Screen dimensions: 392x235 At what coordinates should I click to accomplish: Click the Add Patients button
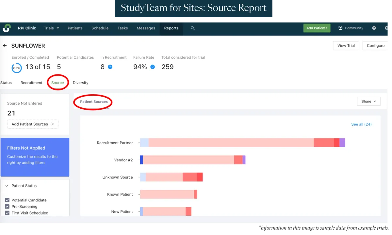pos(317,28)
